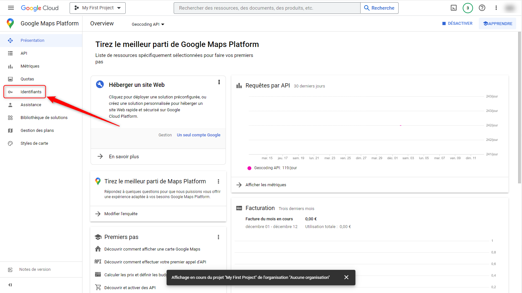Close the project notification toast
This screenshot has height=293, width=522.
tap(346, 277)
